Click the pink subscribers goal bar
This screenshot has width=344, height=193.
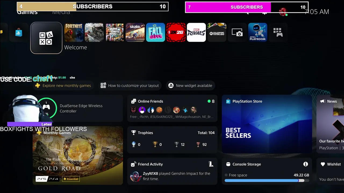[x=247, y=7]
